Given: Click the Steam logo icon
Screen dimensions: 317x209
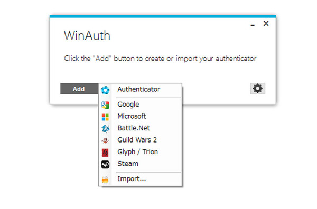Looking at the screenshot, I should click(105, 164).
